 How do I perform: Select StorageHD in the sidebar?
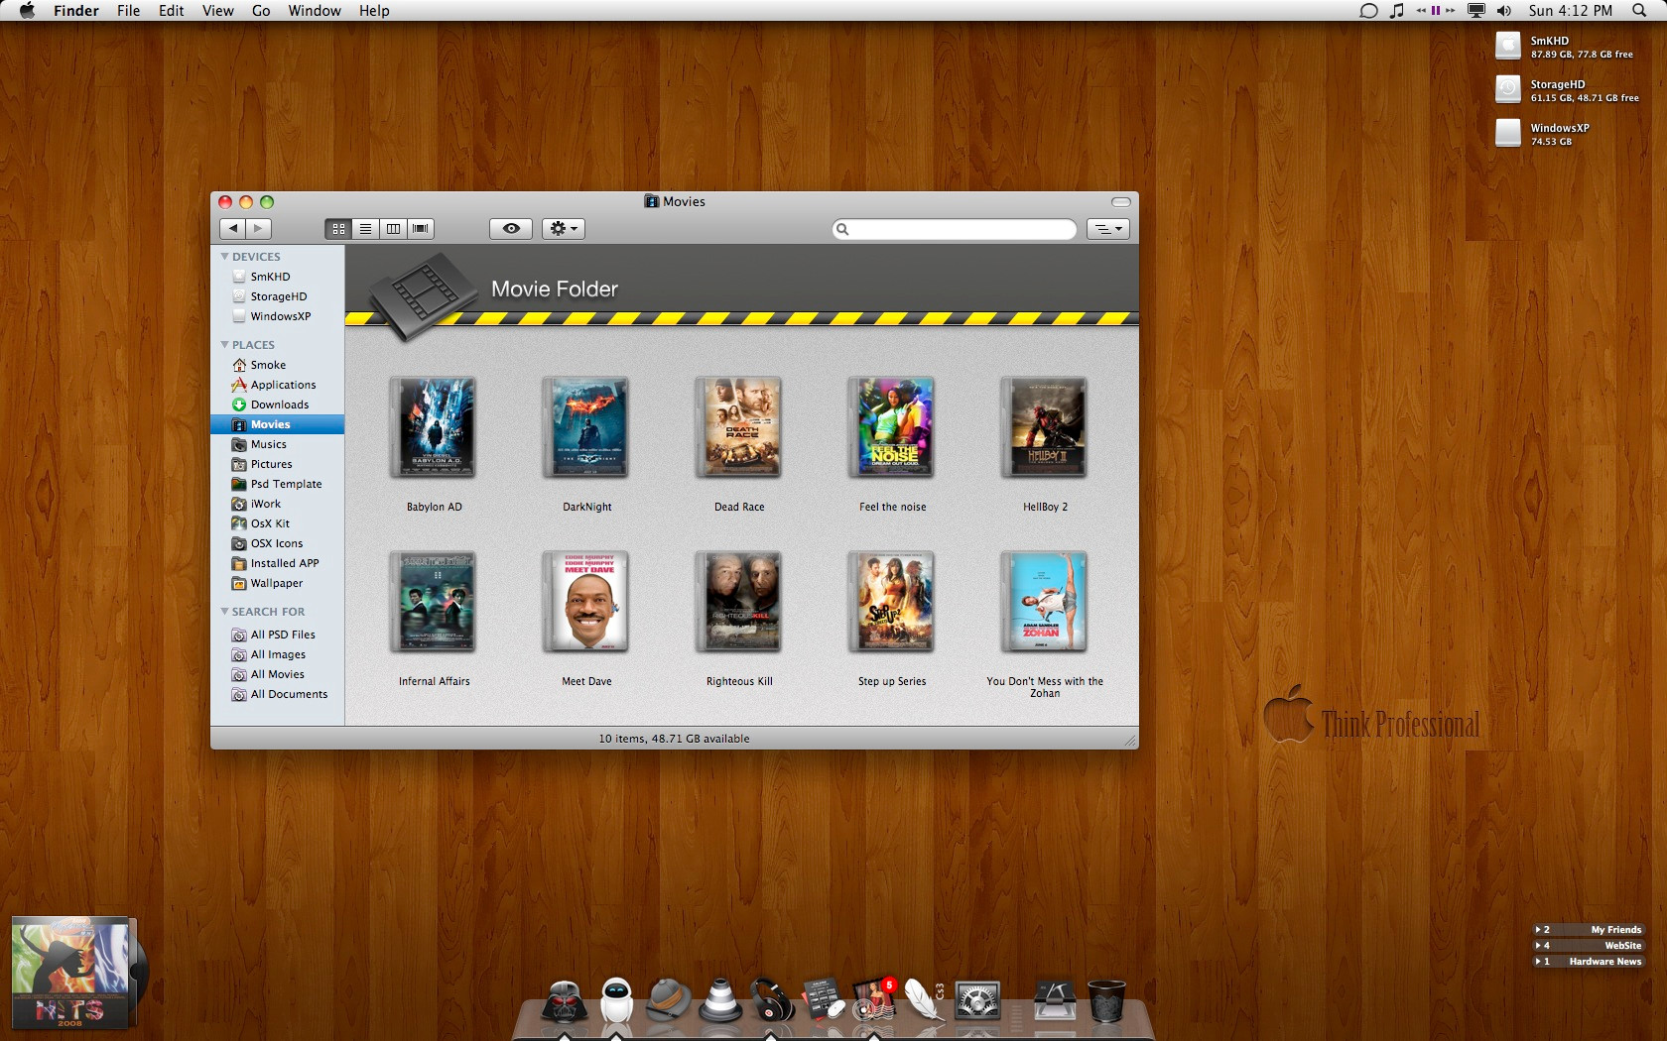click(277, 296)
